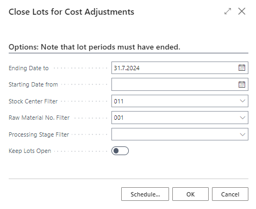This screenshot has width=256, height=209.
Task: Click the Ending Date to label
Action: click(29, 68)
